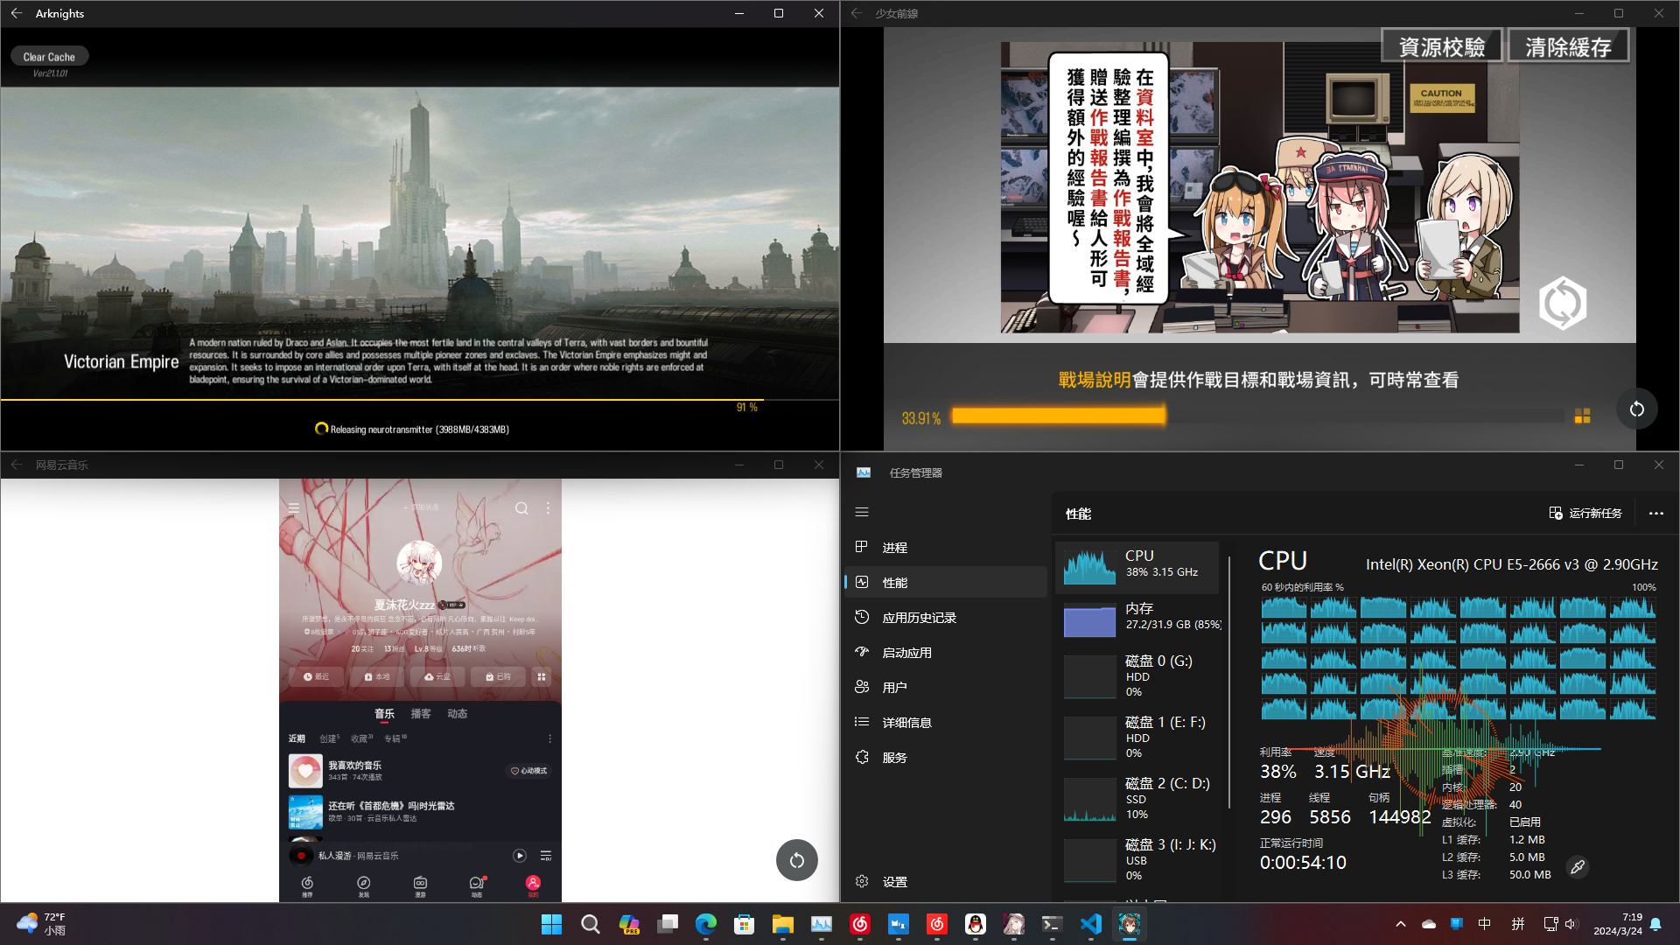The width and height of the screenshot is (1680, 945).
Task: Click the rotate button in NetEase Music window
Action: coord(796,860)
